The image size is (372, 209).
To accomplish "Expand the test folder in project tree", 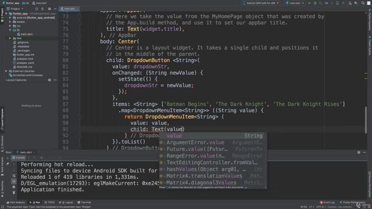I will [10, 38].
